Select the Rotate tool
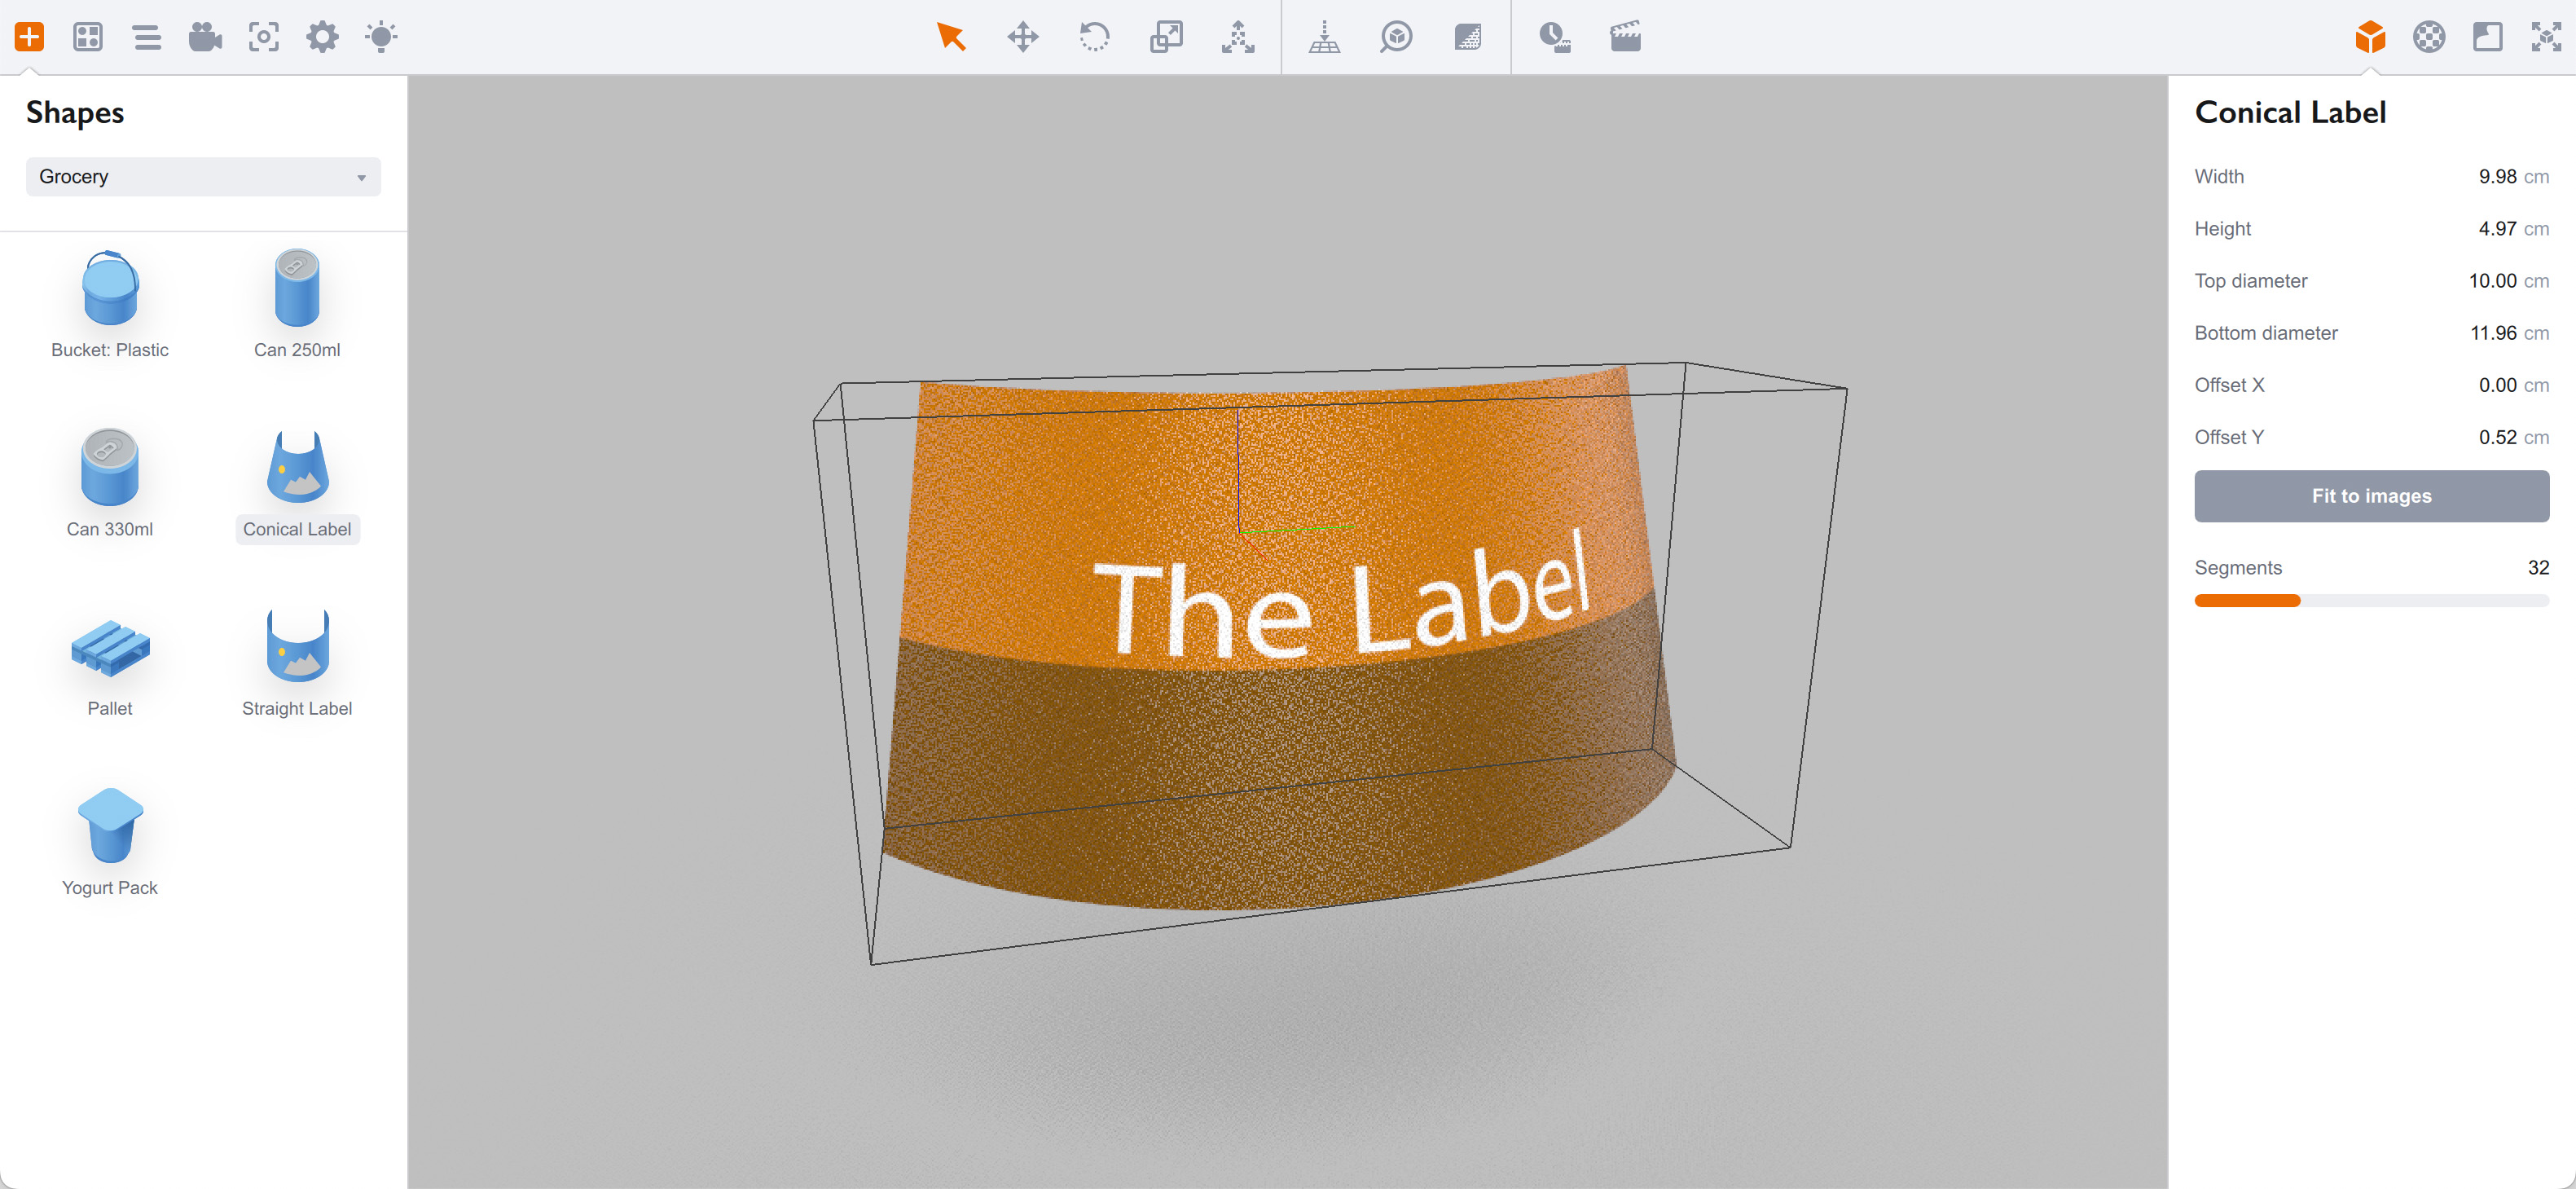The height and width of the screenshot is (1189, 2576). click(1094, 37)
